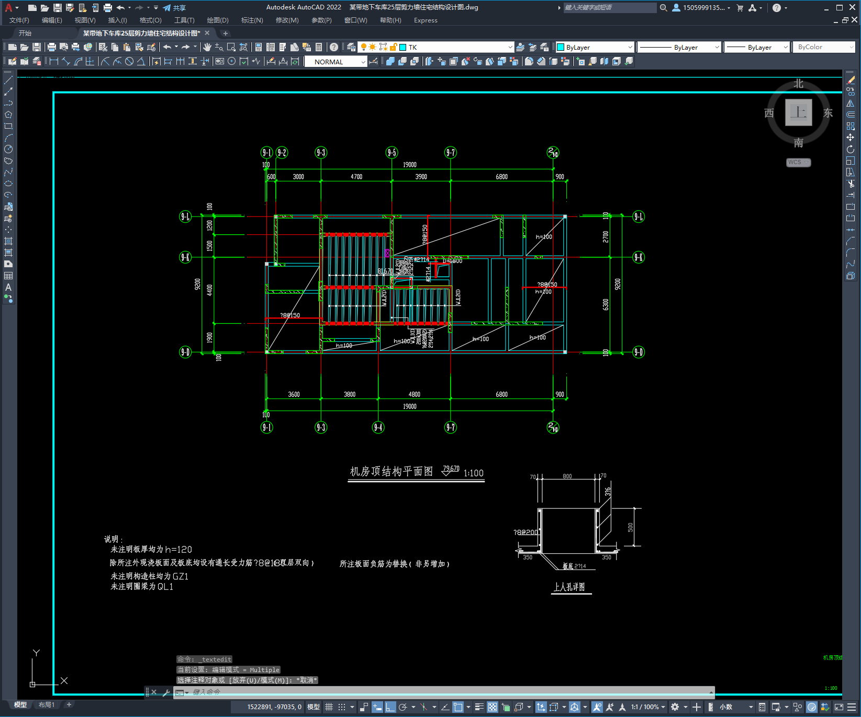Select the Multiline Text tool

tap(8, 287)
